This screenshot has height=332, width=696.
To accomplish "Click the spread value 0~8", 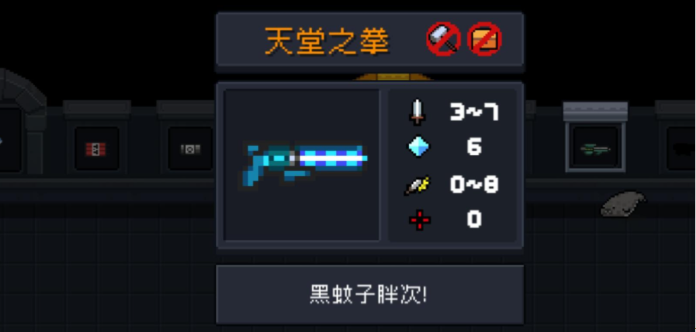I will [474, 185].
